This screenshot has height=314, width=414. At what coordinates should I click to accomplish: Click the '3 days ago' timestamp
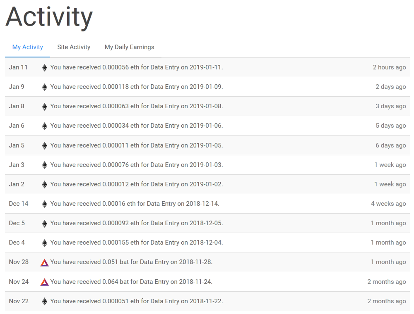[390, 106]
